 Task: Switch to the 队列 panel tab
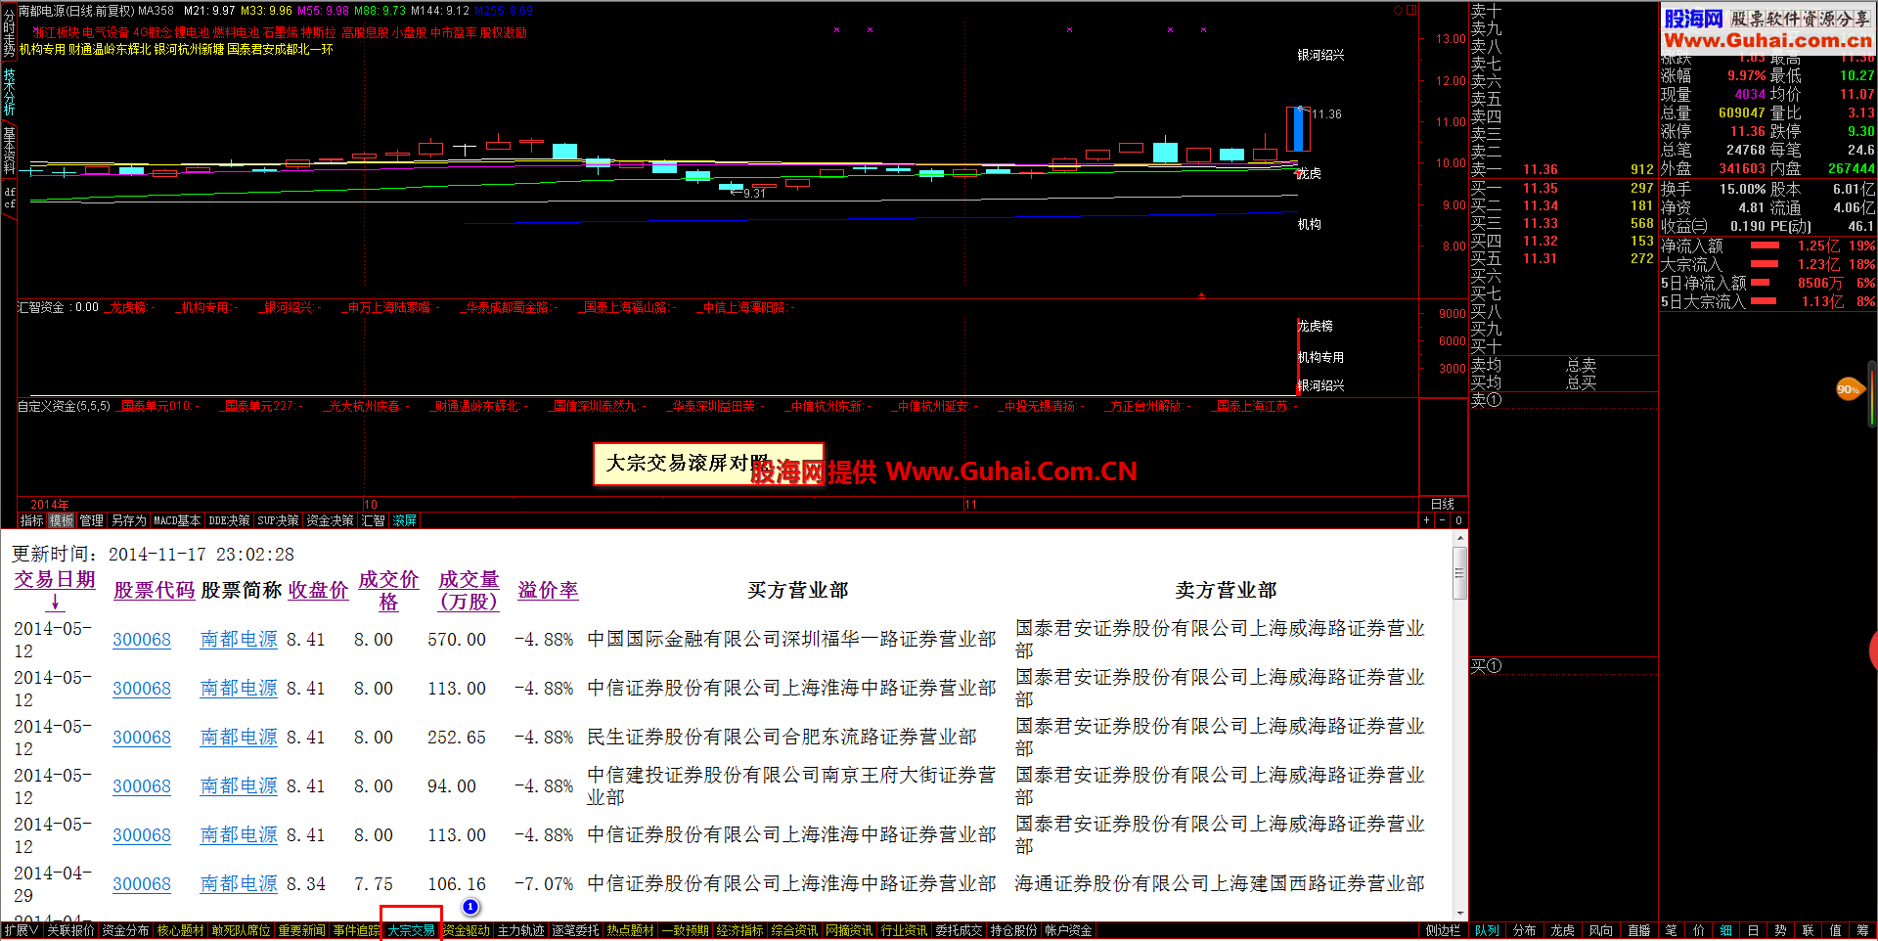coord(1487,930)
